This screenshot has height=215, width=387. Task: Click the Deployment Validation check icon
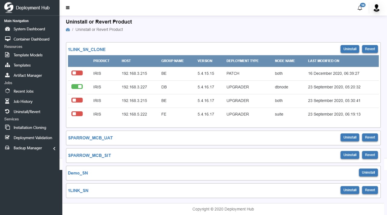coord(8,138)
